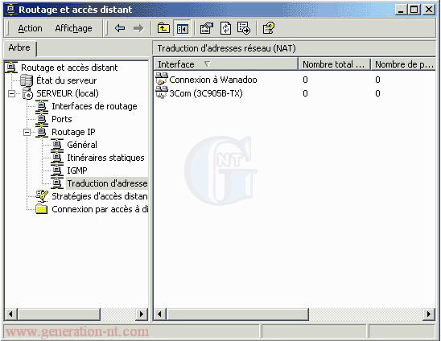Select Stratégies d'accès distant node
The height and width of the screenshot is (341, 441).
coord(100,196)
